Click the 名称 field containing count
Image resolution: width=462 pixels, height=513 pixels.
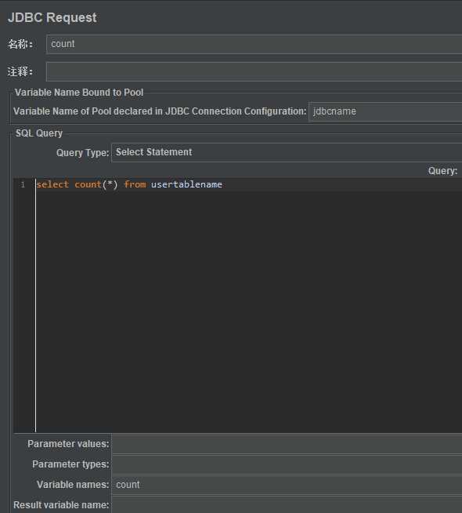[254, 44]
